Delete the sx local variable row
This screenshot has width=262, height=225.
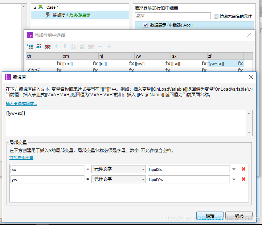click(x=243, y=169)
